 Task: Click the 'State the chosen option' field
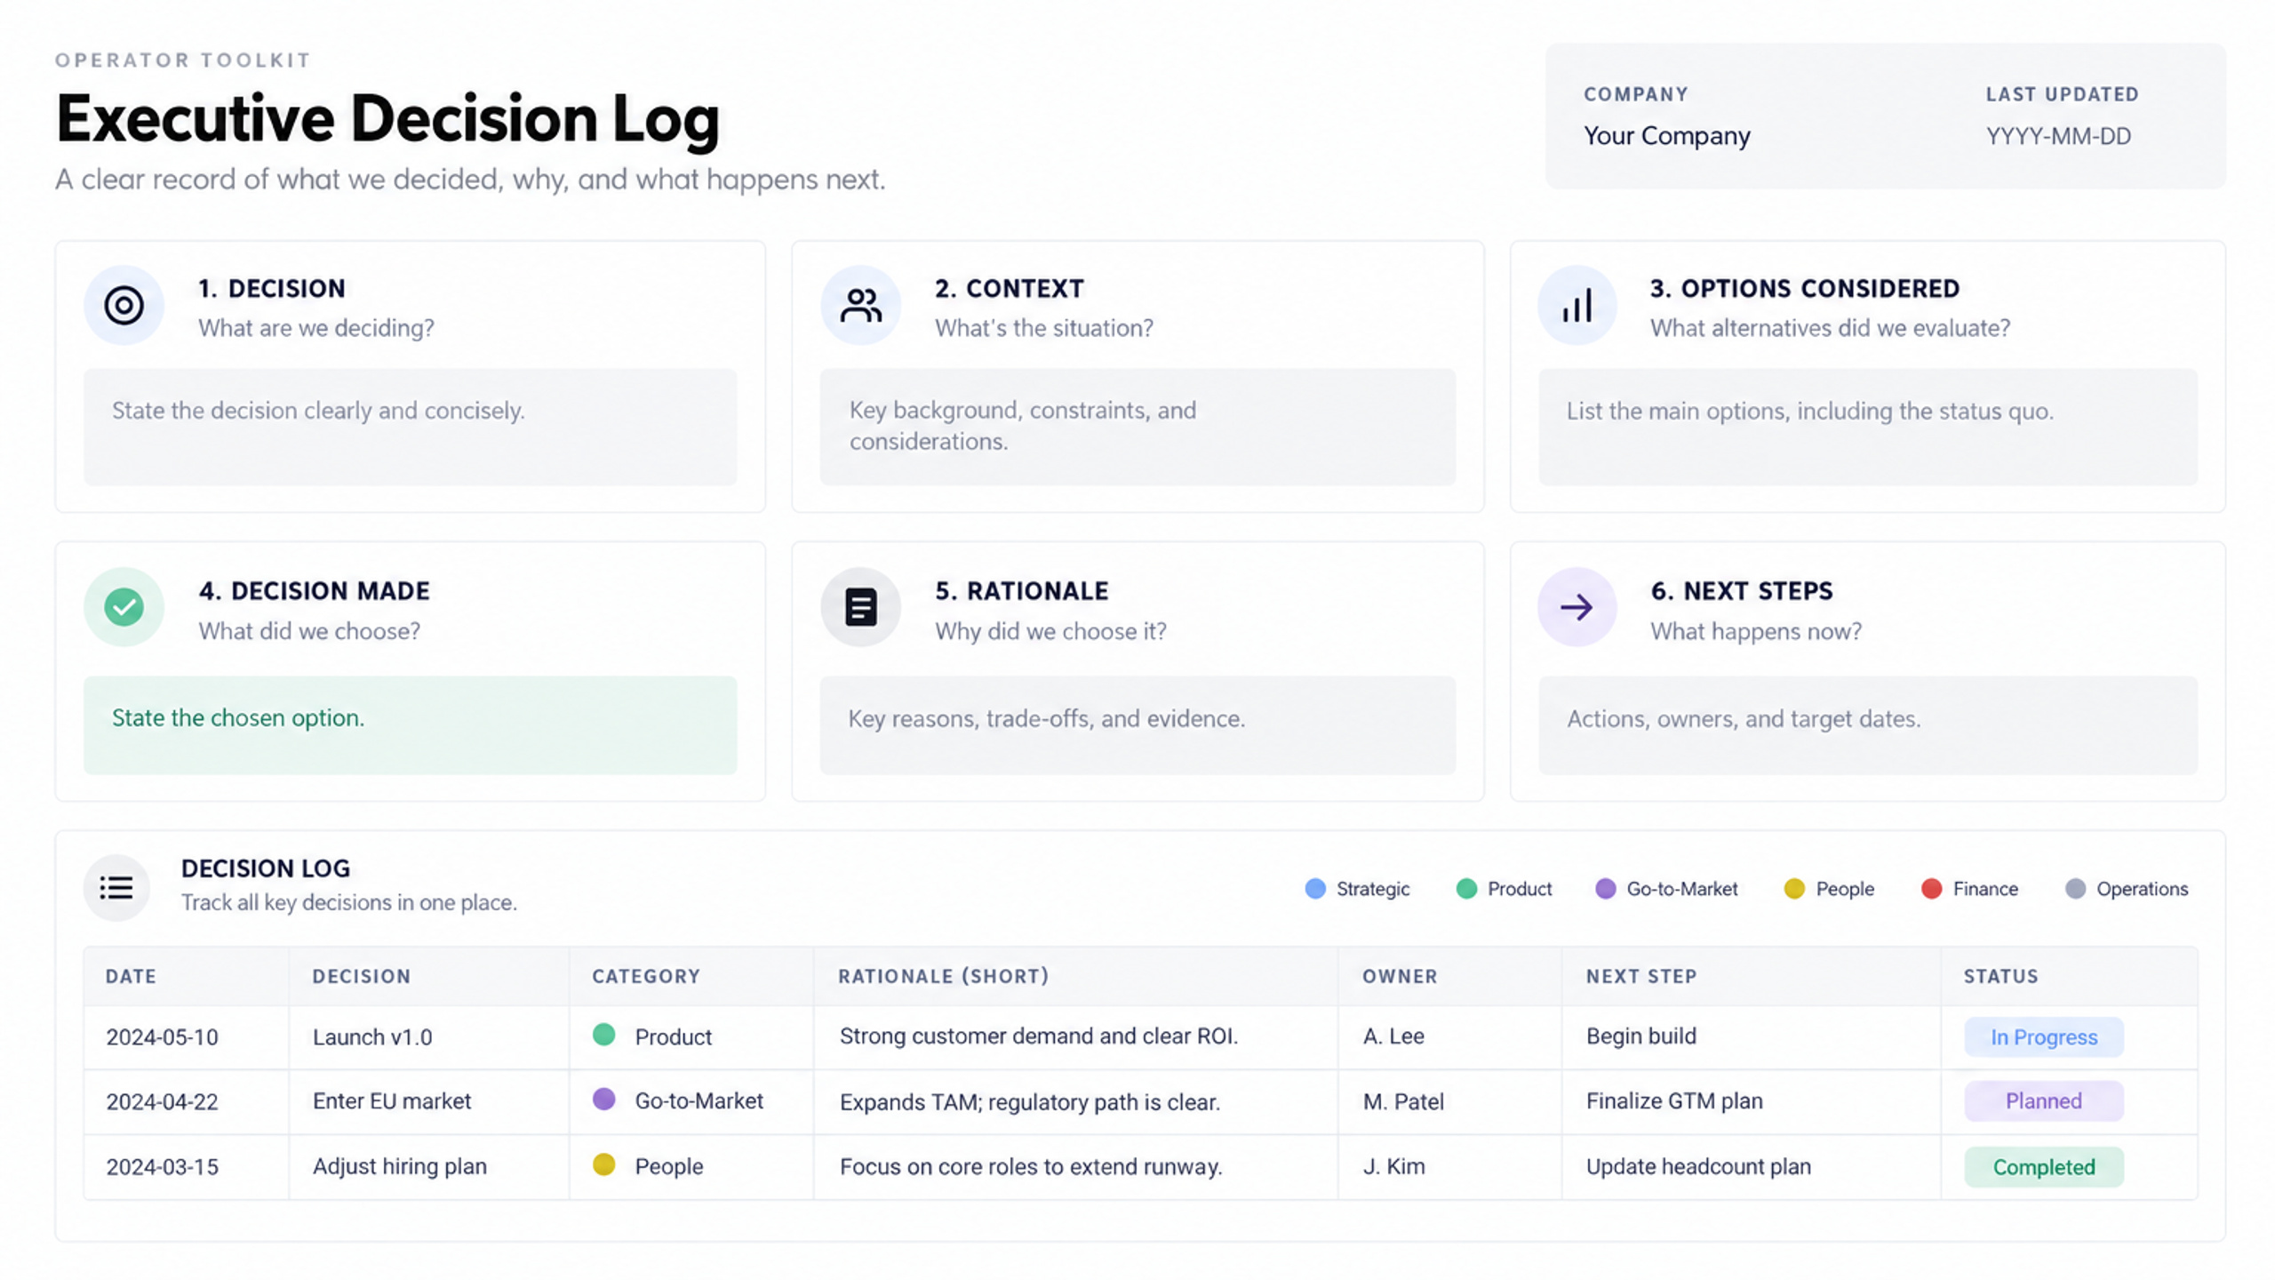410,725
